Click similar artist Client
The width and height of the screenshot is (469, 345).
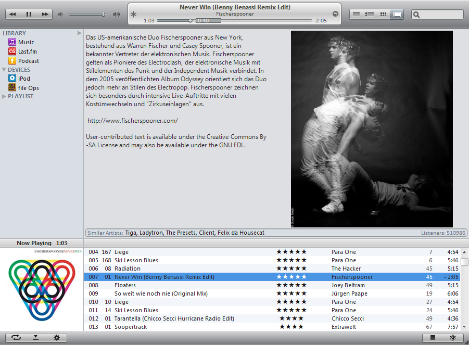click(x=207, y=233)
